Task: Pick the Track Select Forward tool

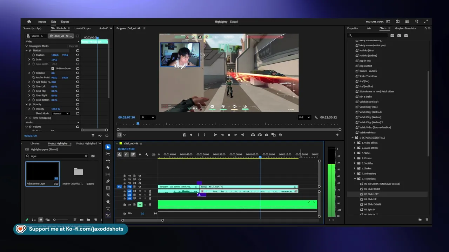Action: (108, 154)
